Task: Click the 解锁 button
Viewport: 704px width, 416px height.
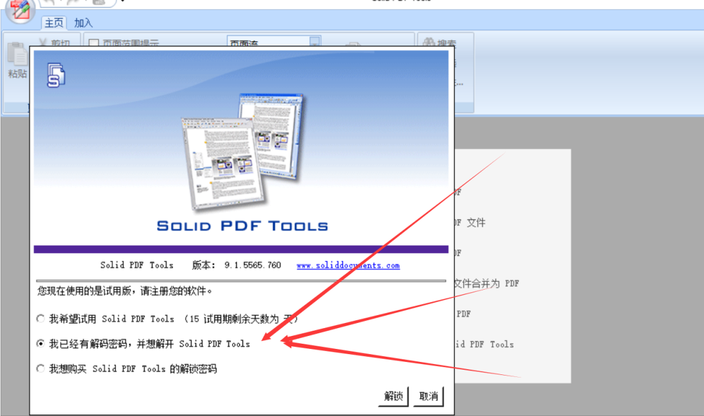Action: [x=393, y=396]
